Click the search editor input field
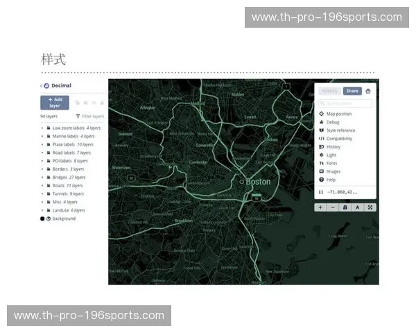 pos(345,103)
